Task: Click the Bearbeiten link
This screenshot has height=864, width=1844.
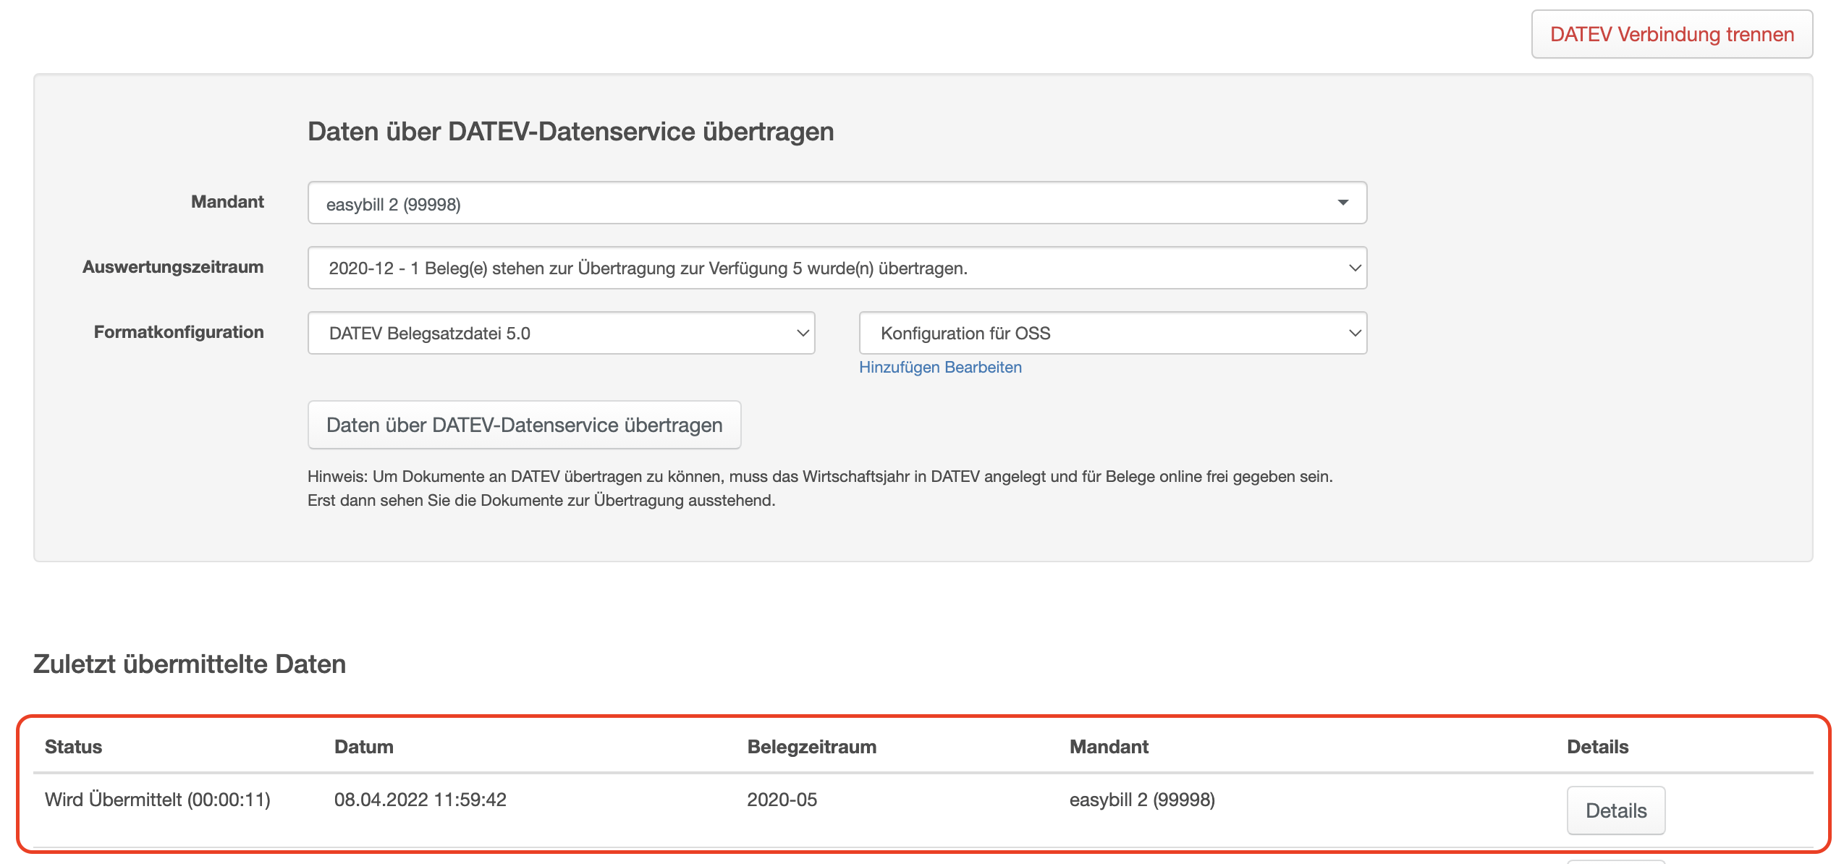Action: click(x=983, y=368)
